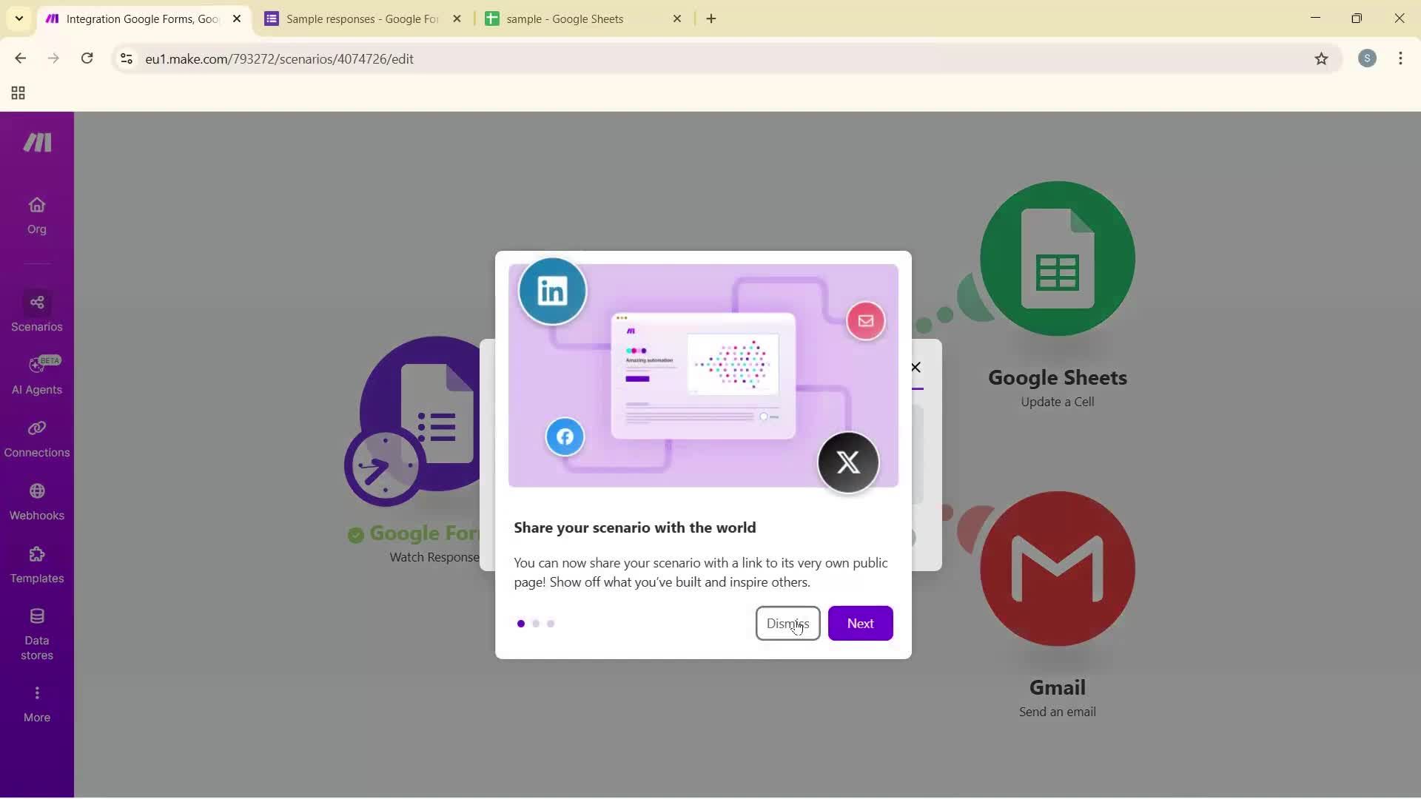Dismiss the share scenario dialog
The width and height of the screenshot is (1421, 799).
[x=787, y=623]
